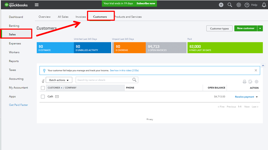Open the All Sales tab
This screenshot has height=150, width=268.
click(x=63, y=17)
